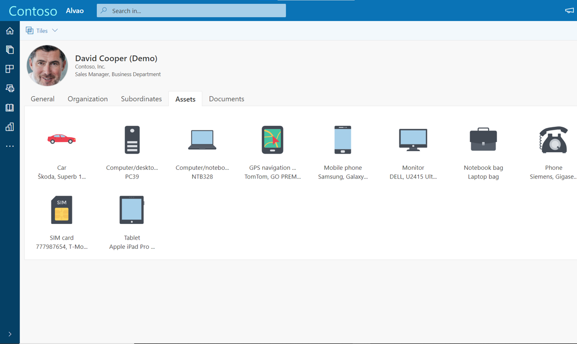Click the 'TomTom, GO PREM...' label
This screenshot has height=344, width=577.
point(273,177)
